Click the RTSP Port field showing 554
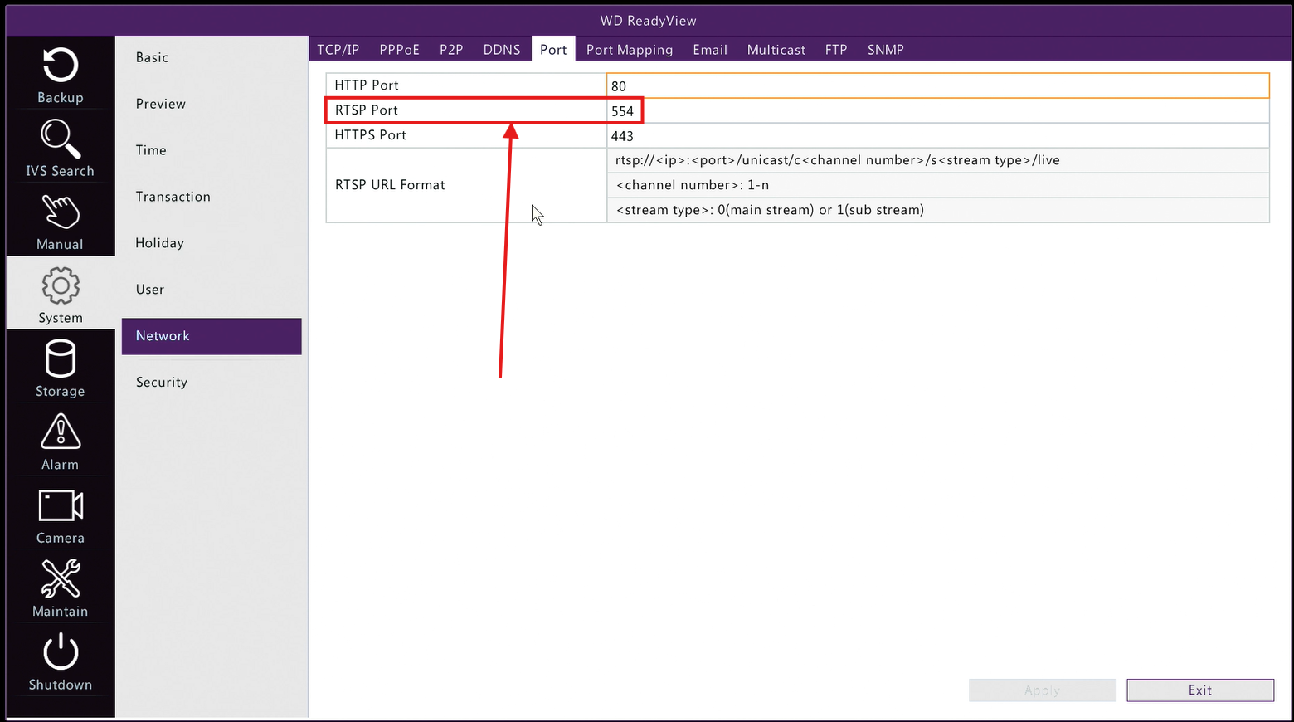Screen dimensions: 1294x722 tap(938, 110)
